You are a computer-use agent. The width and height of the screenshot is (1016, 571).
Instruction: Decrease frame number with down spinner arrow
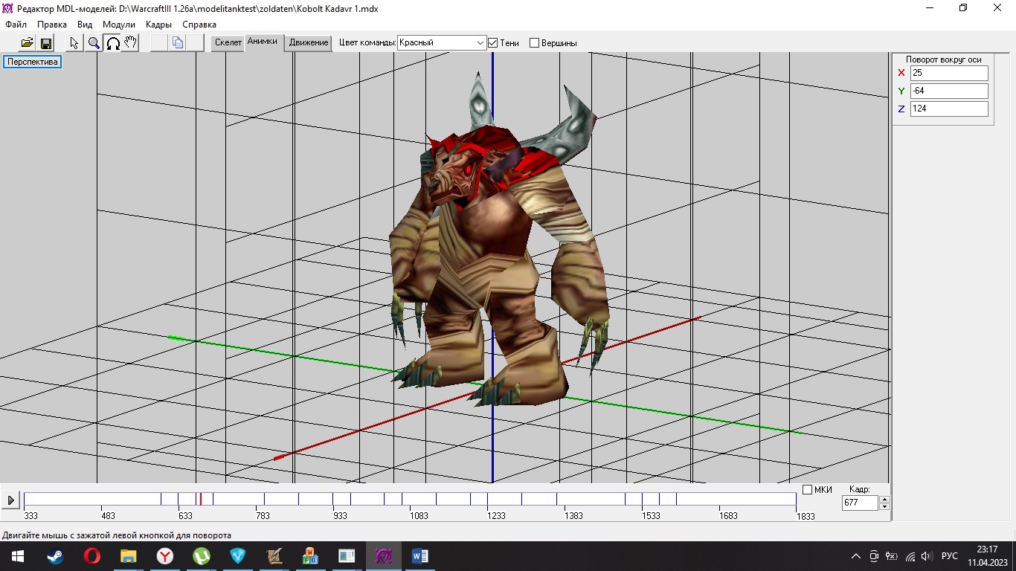pyautogui.click(x=884, y=507)
